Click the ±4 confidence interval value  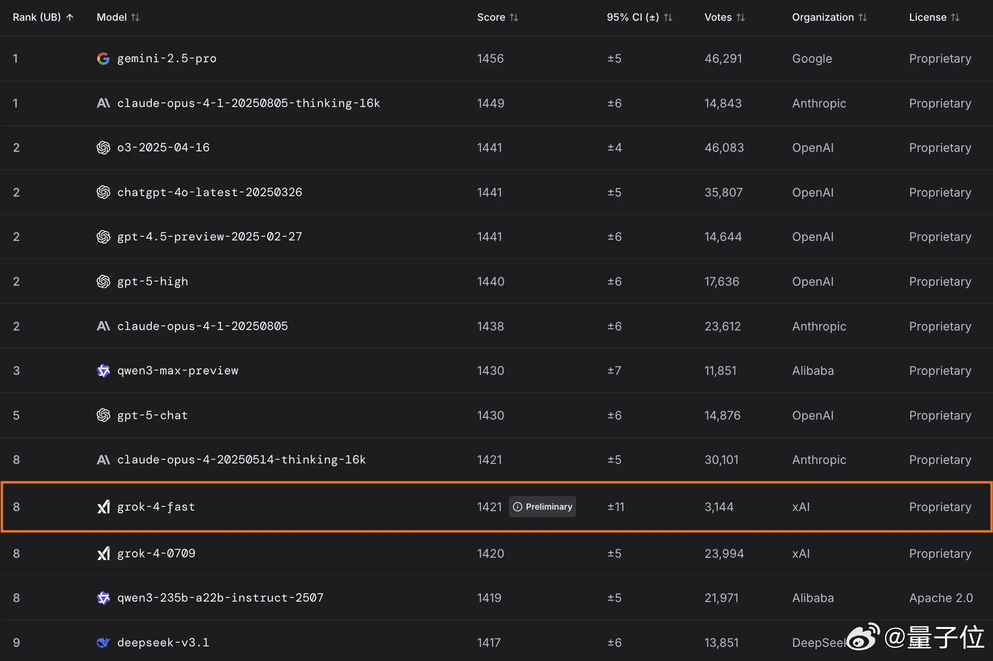(x=614, y=148)
